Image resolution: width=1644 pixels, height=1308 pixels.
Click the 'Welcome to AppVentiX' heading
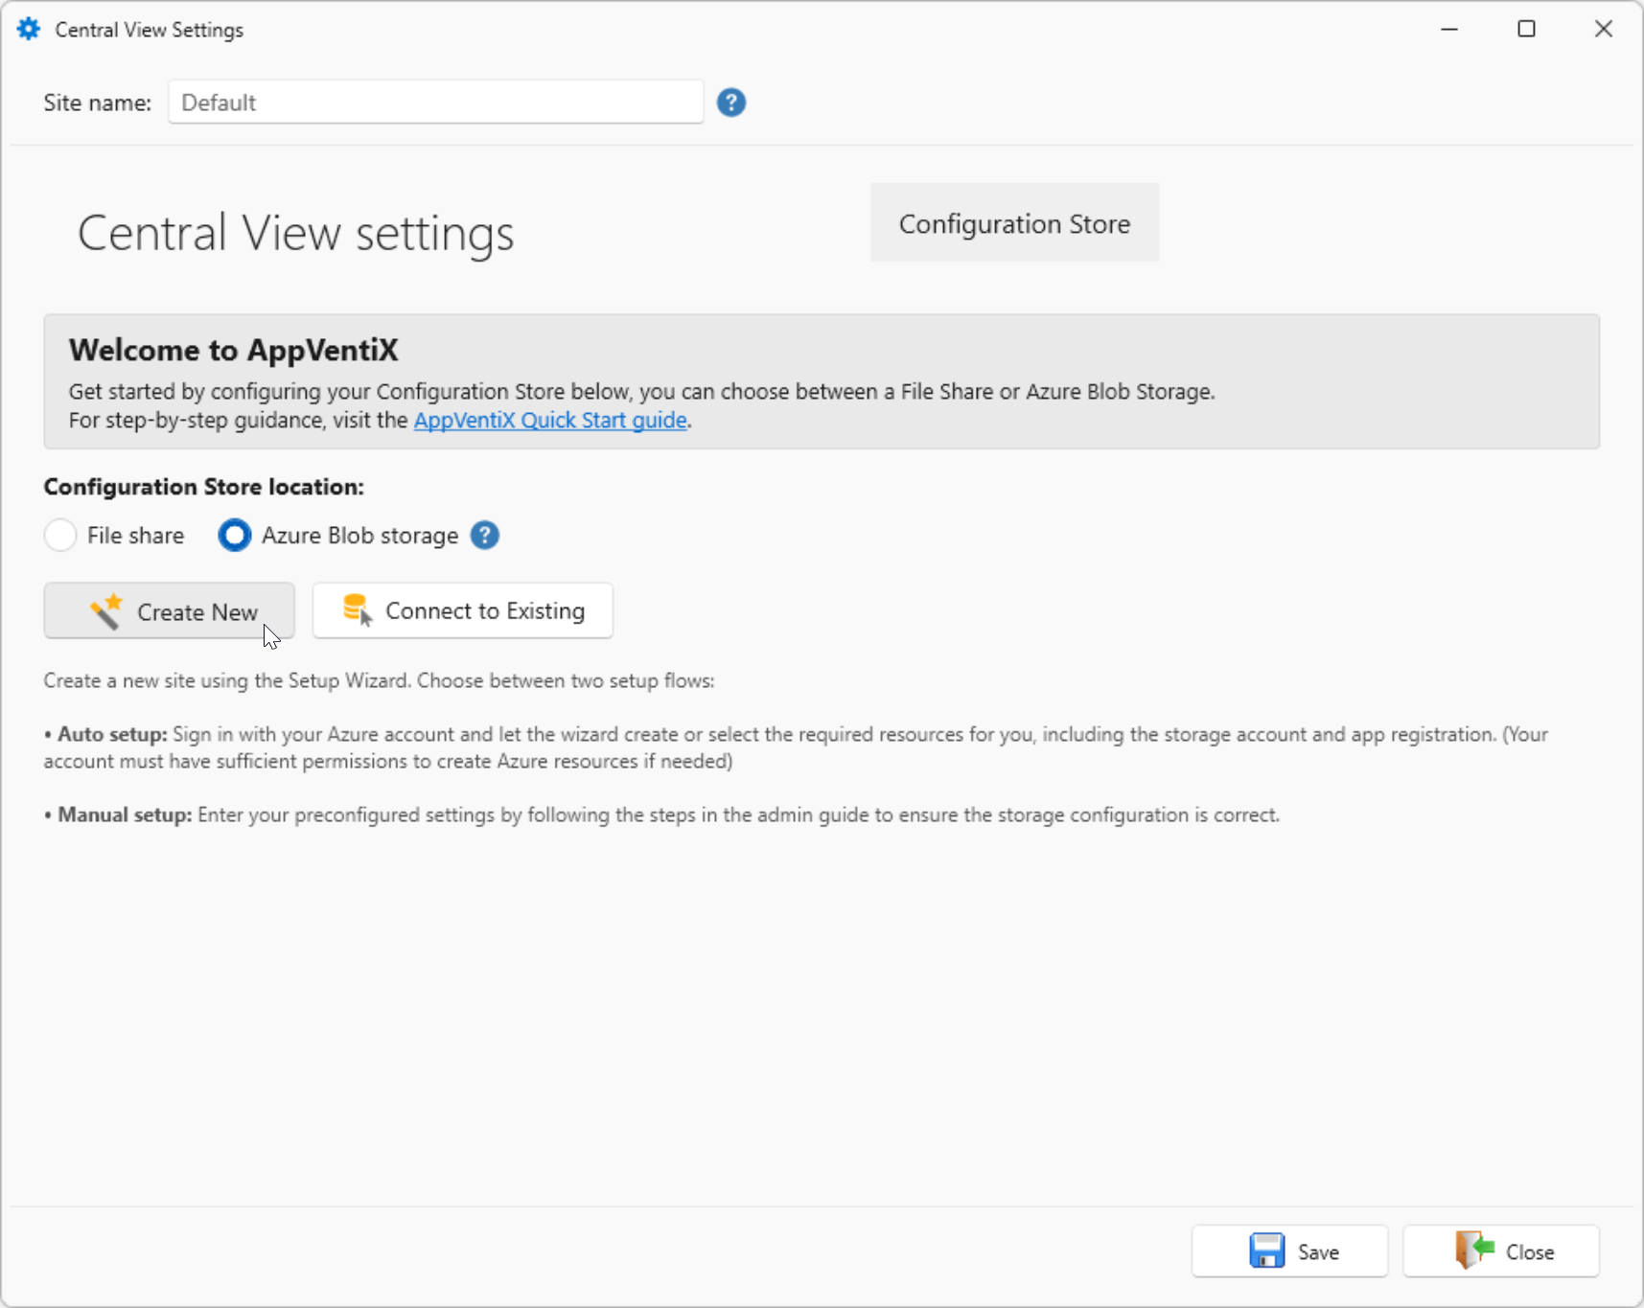click(x=233, y=350)
